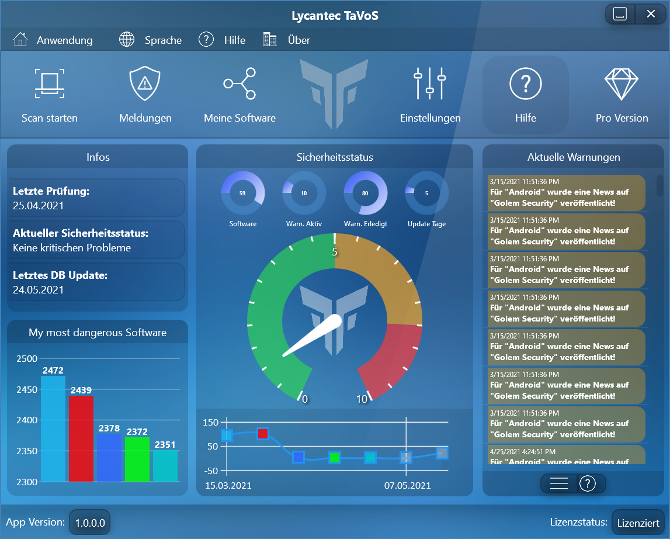Open the Sprache menu
Viewport: 670px width, 539px height.
pos(151,40)
